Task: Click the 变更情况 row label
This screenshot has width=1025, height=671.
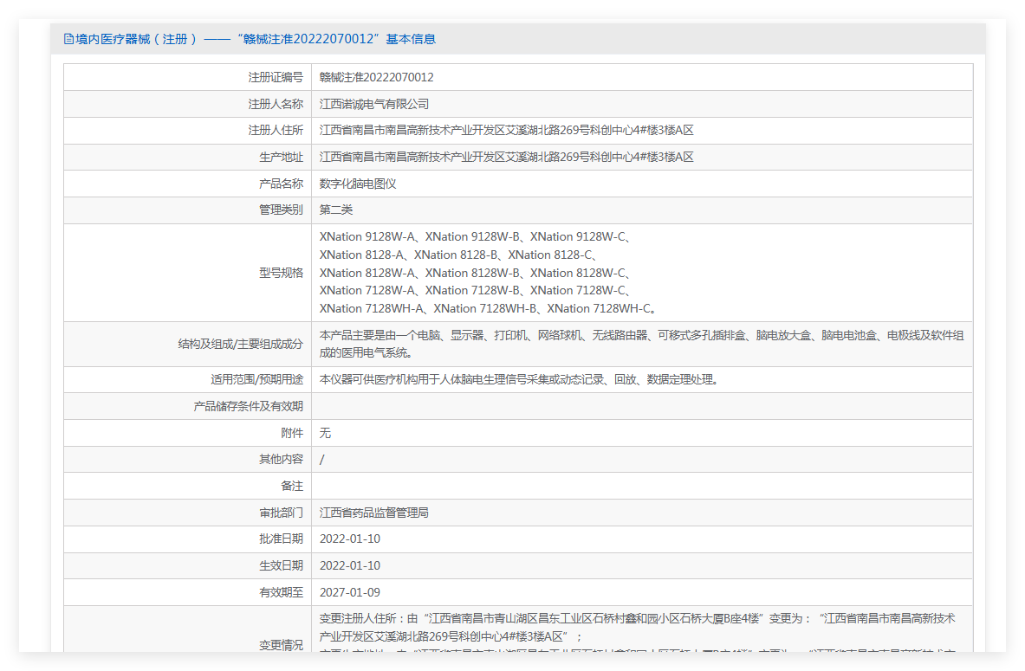Action: click(x=281, y=645)
